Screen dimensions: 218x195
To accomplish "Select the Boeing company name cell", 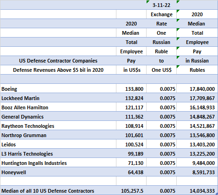I will click(x=58, y=89).
